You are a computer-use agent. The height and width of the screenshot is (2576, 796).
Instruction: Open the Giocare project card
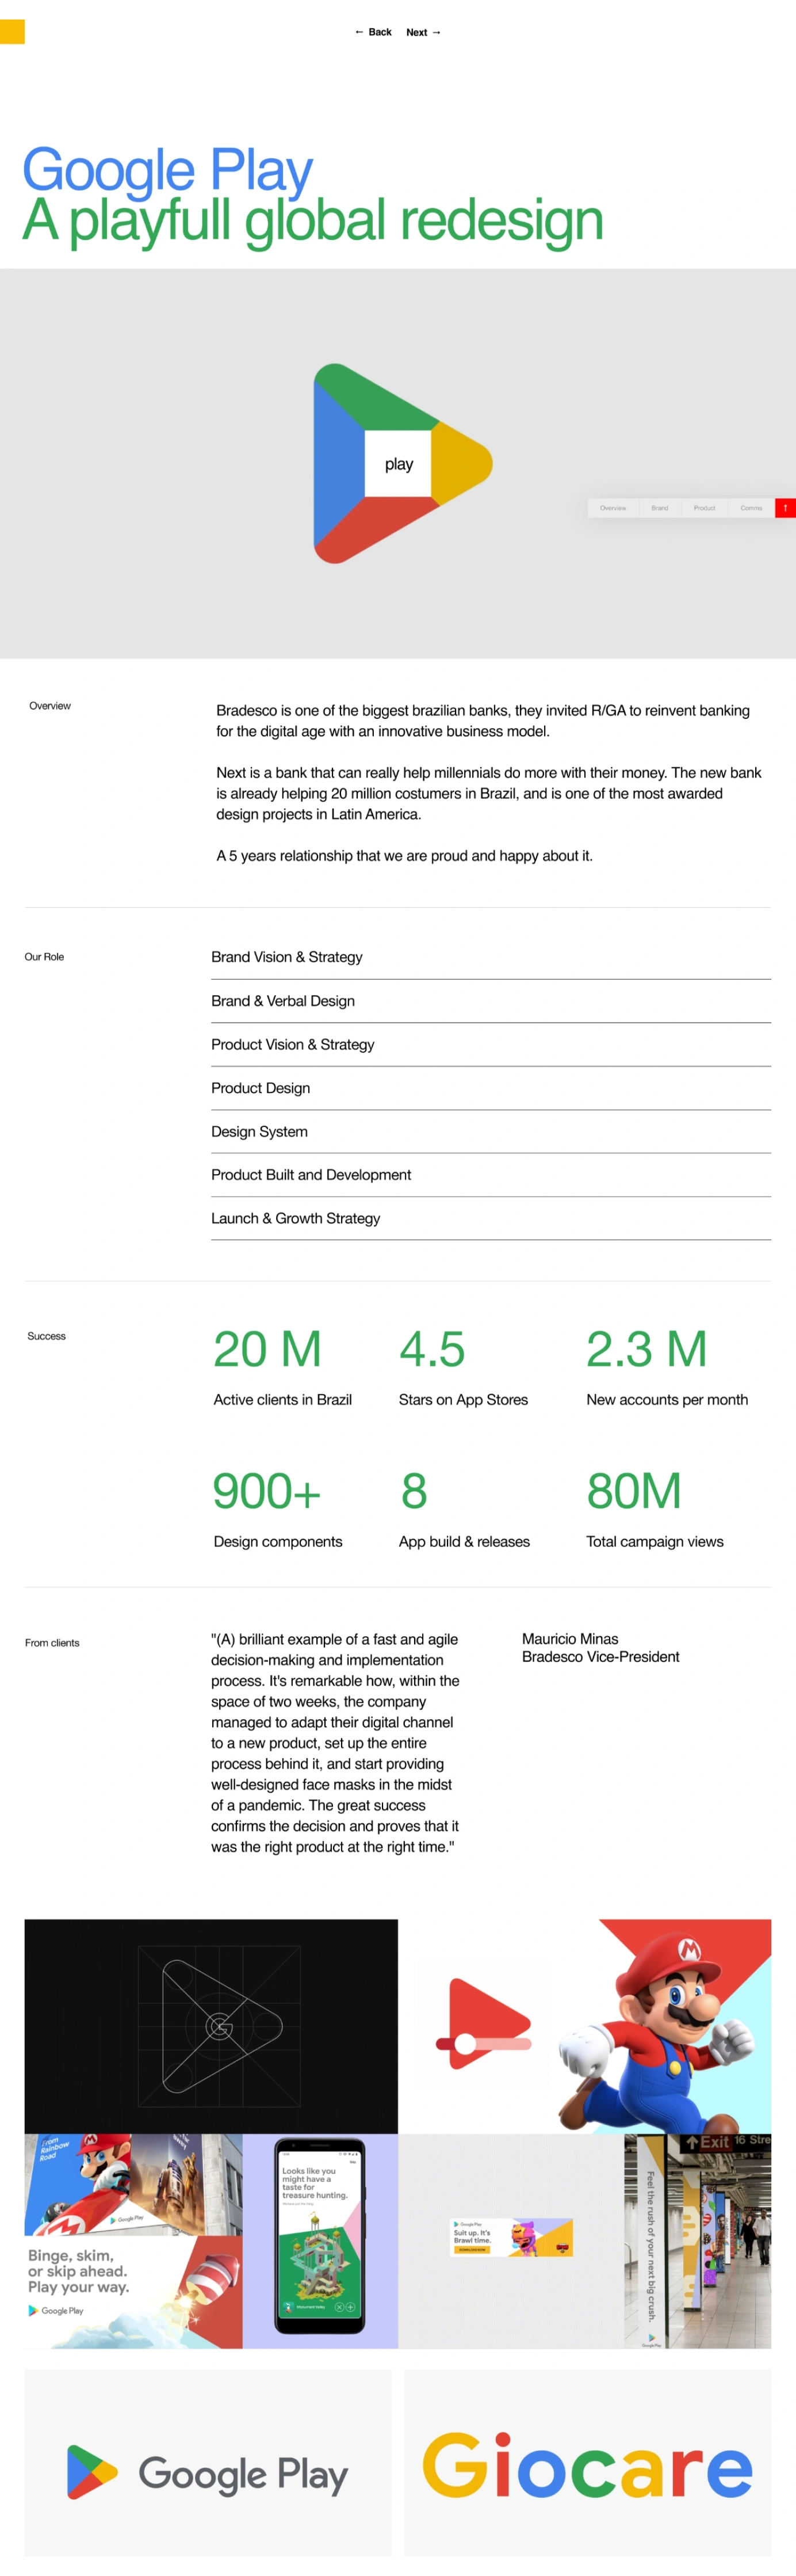(x=587, y=2462)
